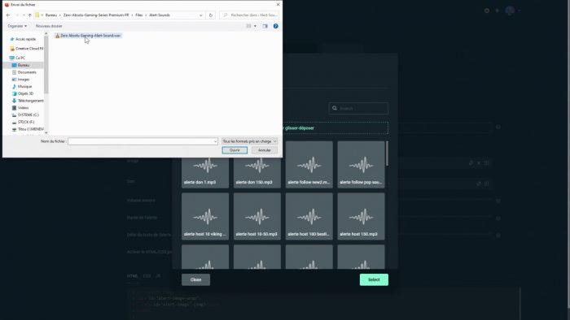The image size is (570, 320).
Task: Select Bureau in sidebar
Action: point(23,65)
